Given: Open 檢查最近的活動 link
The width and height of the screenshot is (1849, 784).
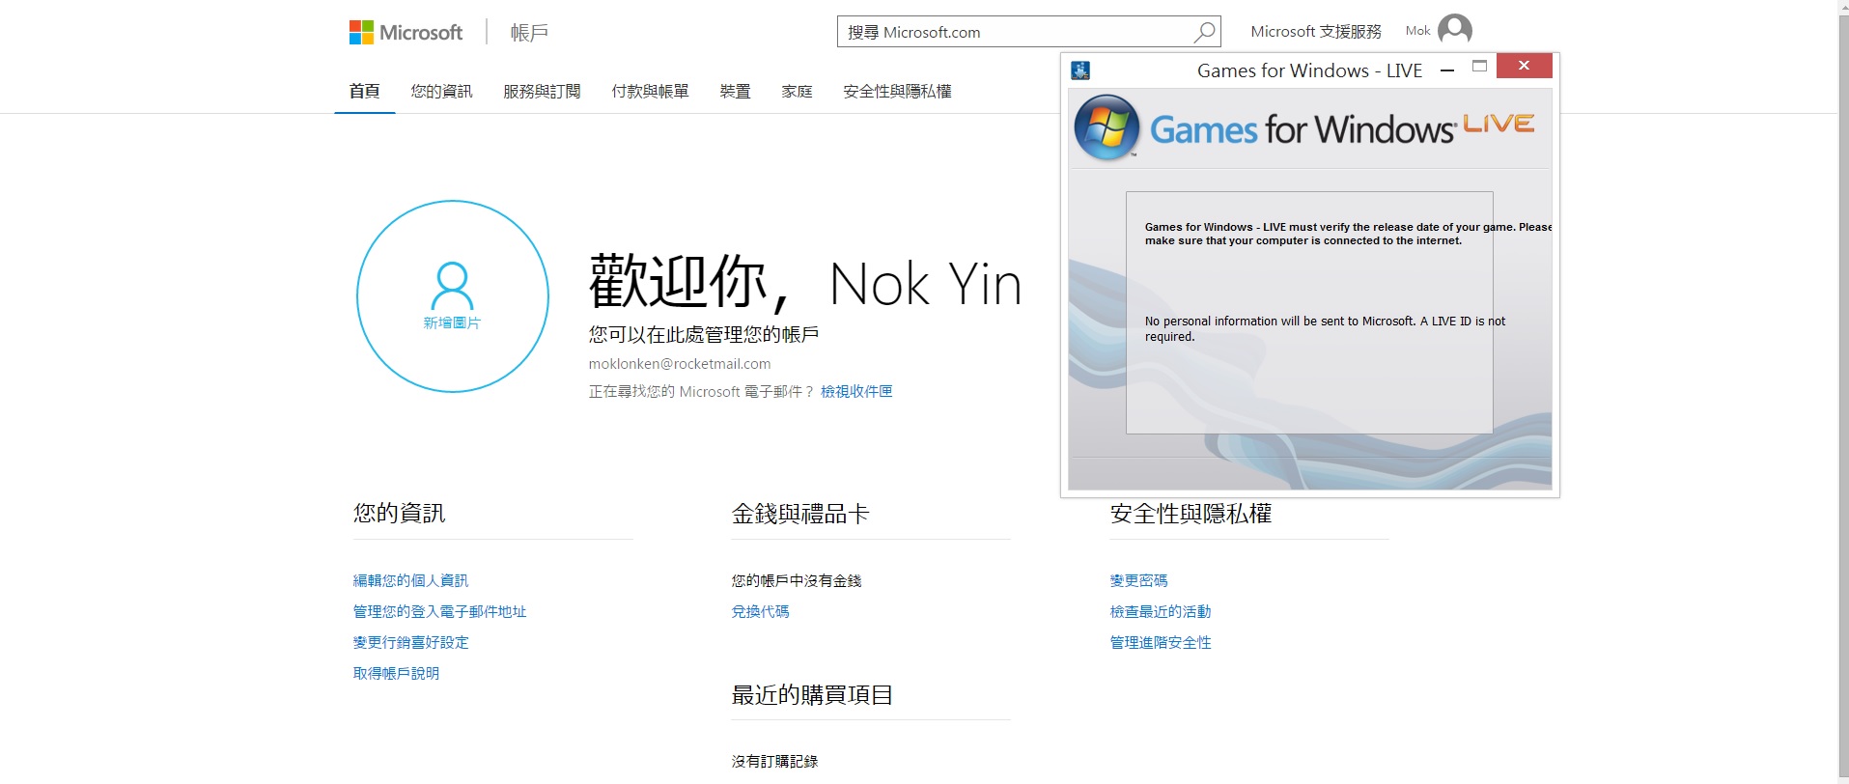Looking at the screenshot, I should click(1160, 611).
